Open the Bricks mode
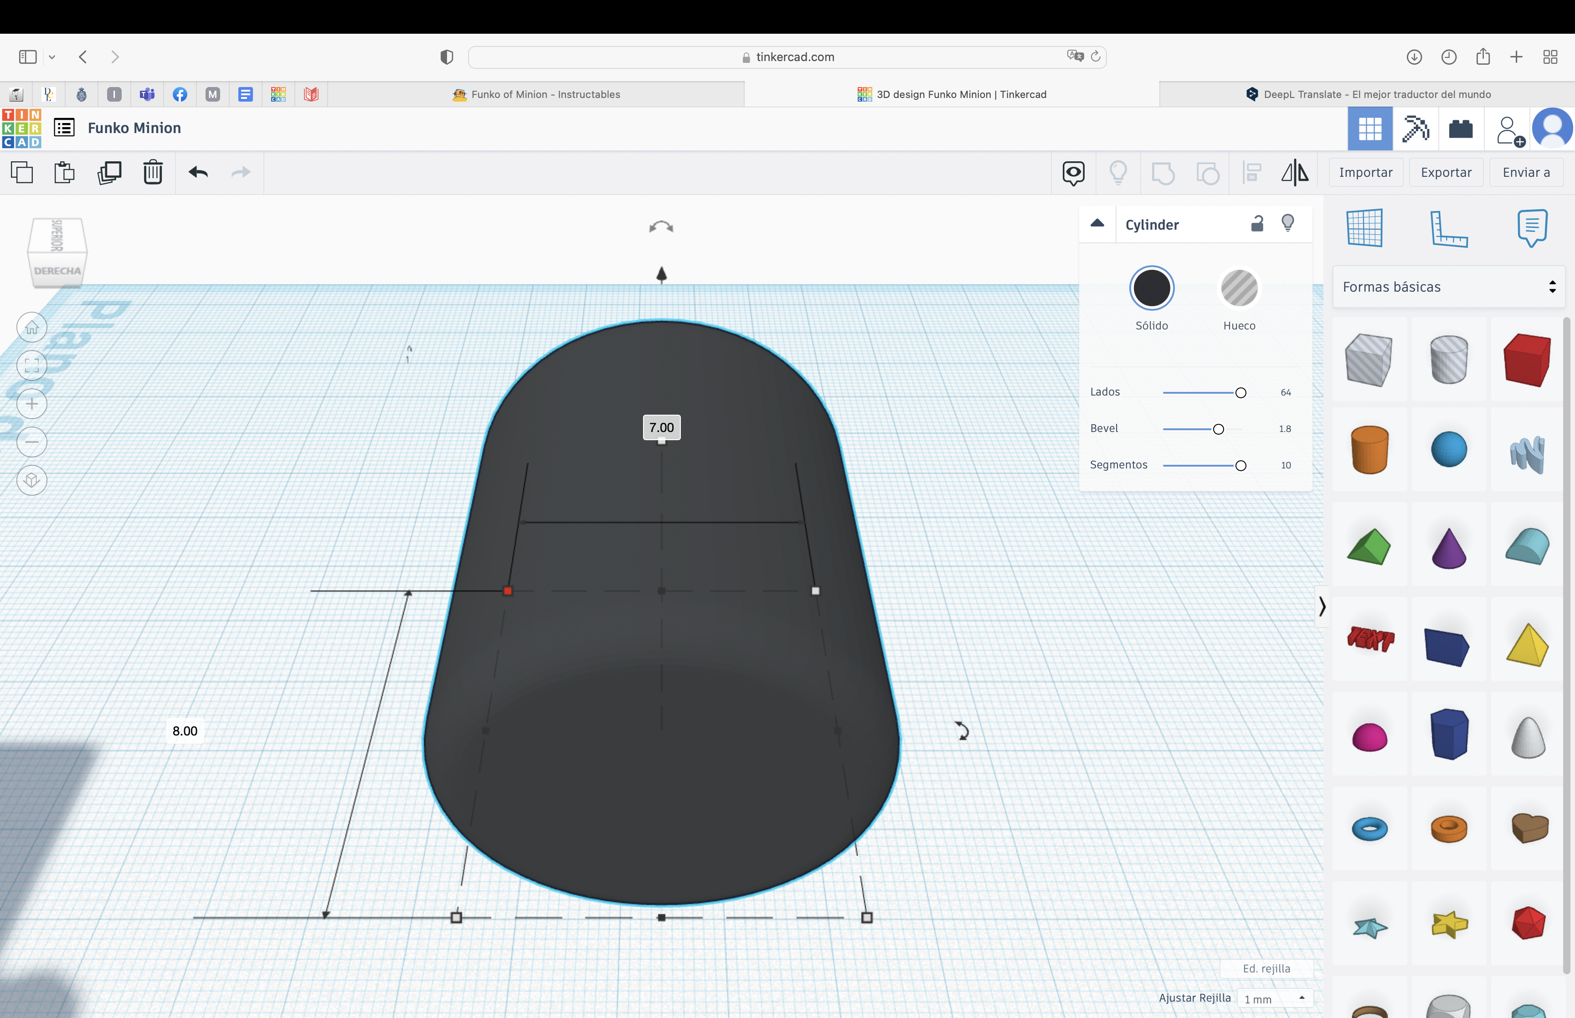 [x=1461, y=128]
